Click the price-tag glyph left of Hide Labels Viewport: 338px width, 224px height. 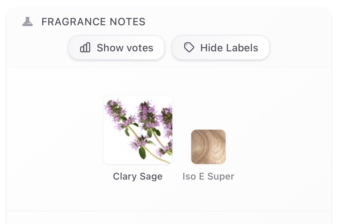coord(189,48)
